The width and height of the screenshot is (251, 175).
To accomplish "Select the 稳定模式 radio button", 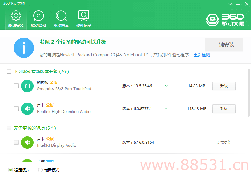I will [10, 170].
